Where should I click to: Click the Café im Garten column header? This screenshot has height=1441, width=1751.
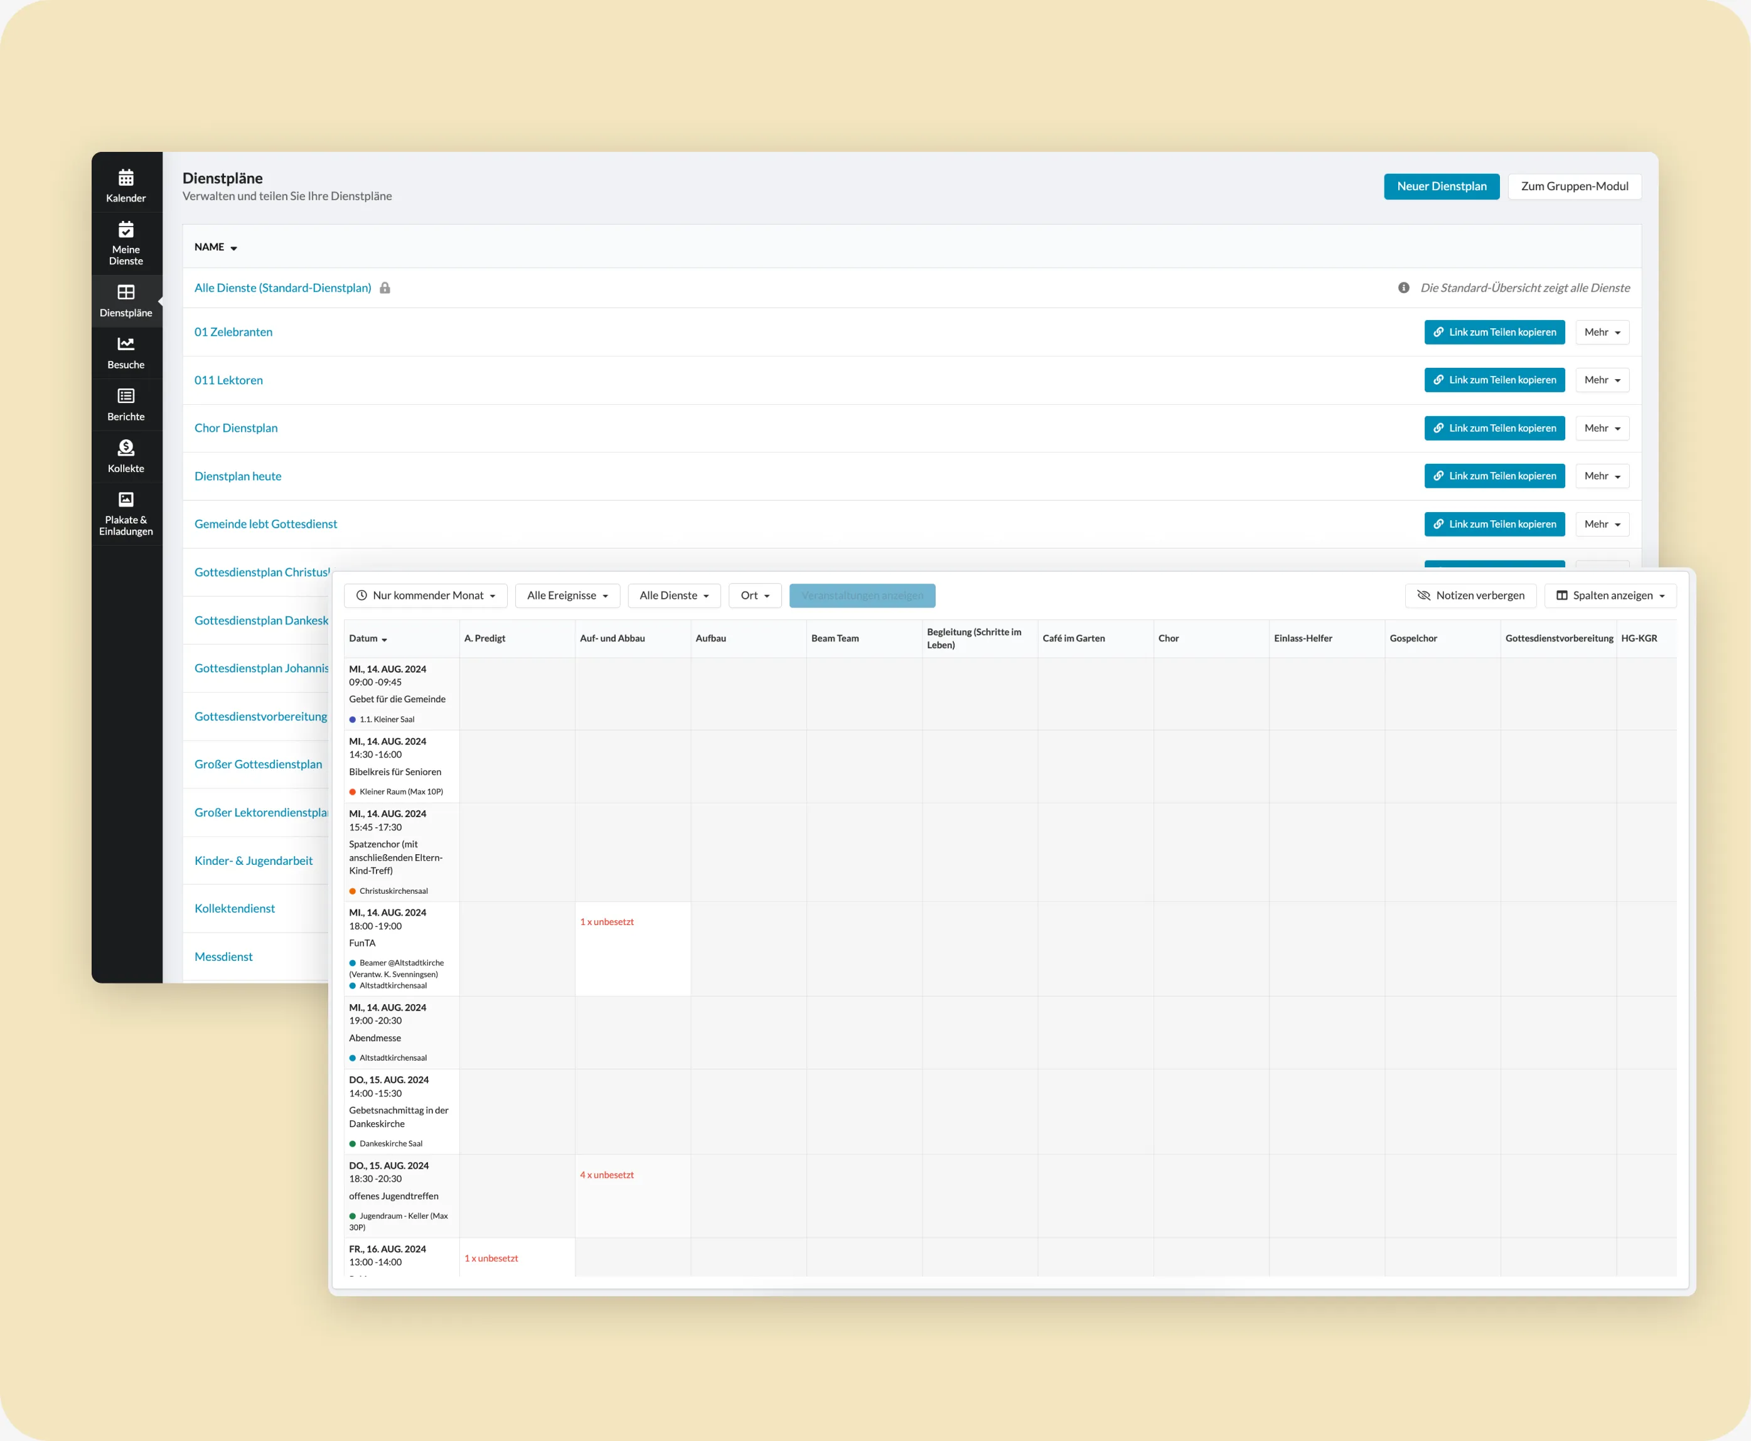click(1074, 638)
